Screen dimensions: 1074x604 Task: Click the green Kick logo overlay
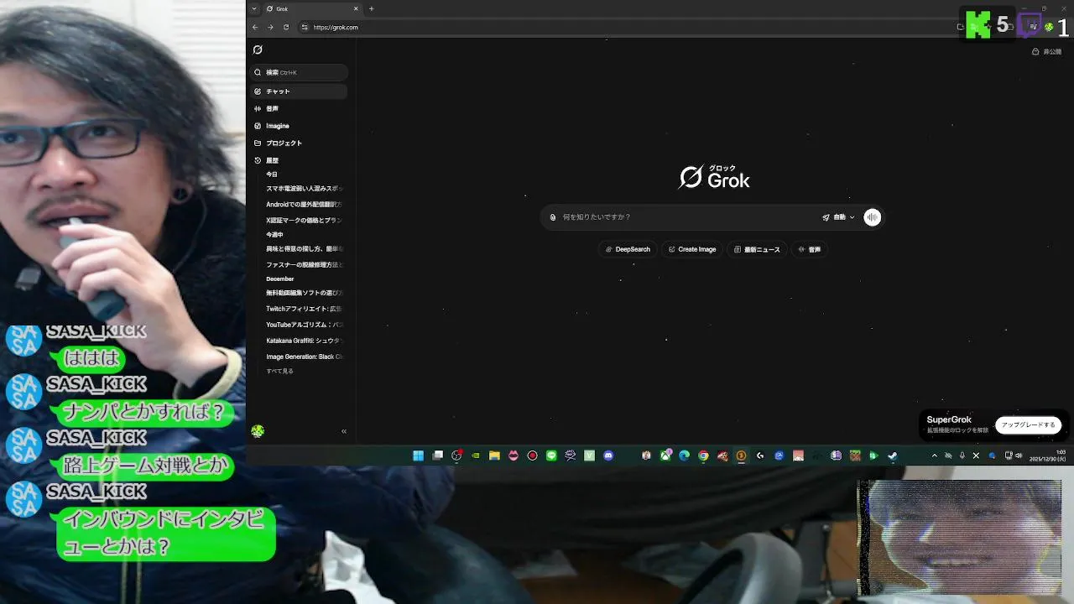[x=978, y=24]
